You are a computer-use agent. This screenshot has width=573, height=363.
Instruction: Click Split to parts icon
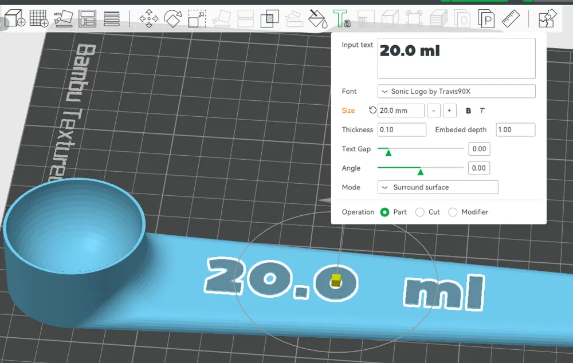[x=486, y=19]
